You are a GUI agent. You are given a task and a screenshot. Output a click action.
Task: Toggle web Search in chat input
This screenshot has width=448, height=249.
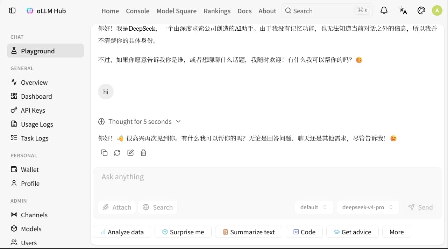(x=158, y=207)
